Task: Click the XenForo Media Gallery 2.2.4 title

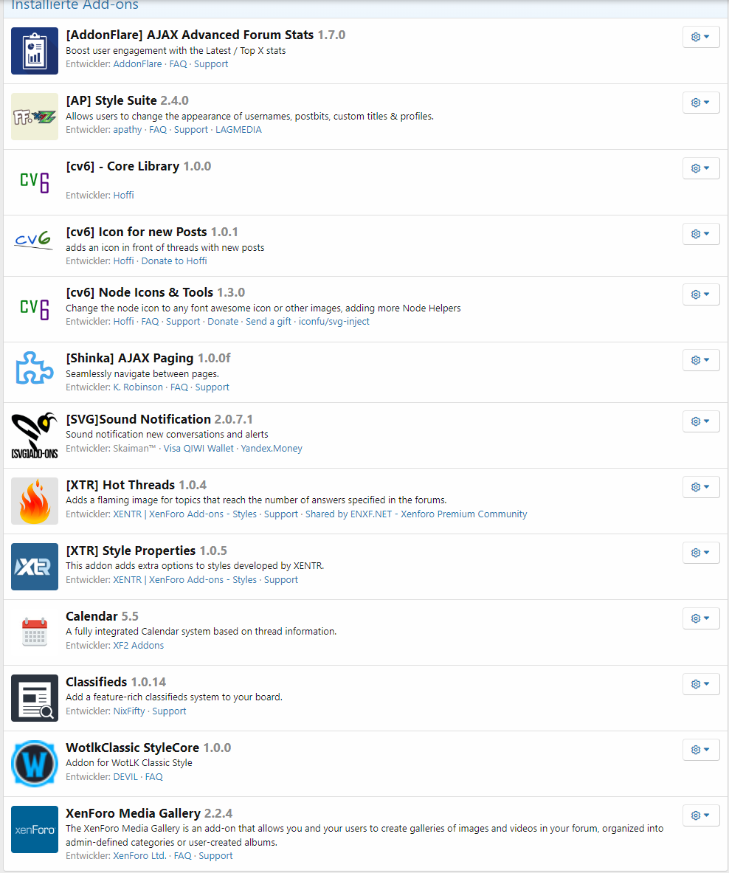Action: tap(149, 813)
